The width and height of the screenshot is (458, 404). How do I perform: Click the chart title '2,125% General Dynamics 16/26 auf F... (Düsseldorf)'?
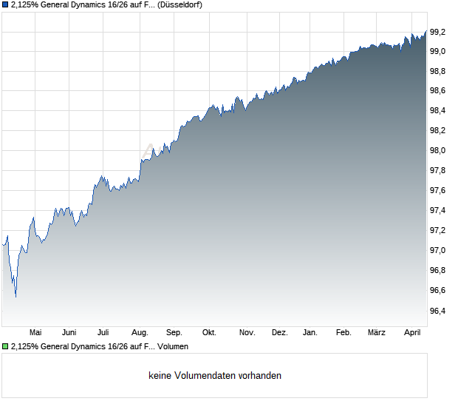(106, 4)
